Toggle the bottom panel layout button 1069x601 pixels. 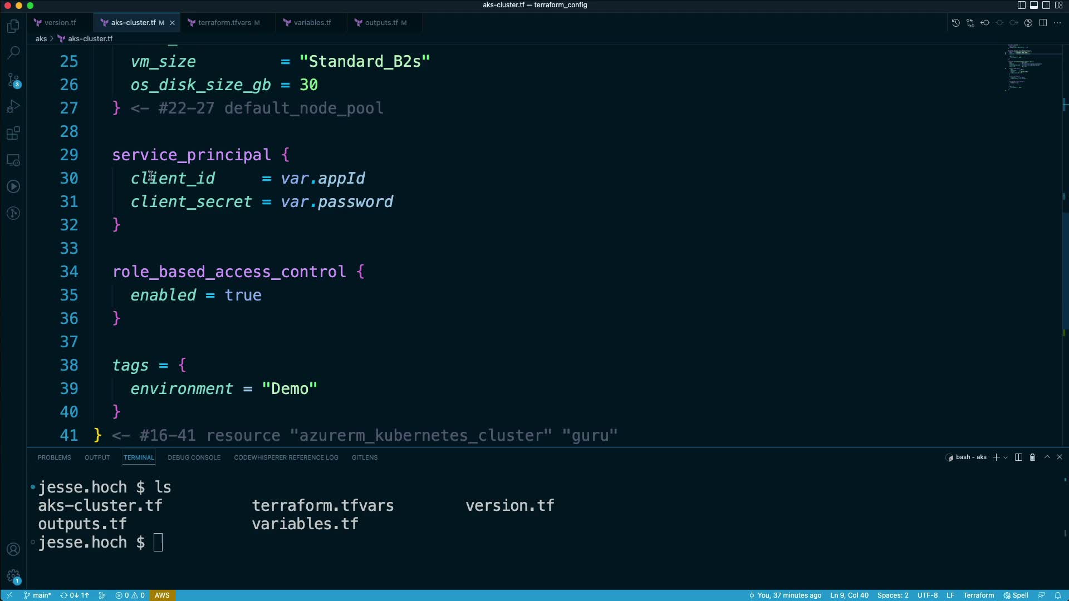(x=1033, y=5)
